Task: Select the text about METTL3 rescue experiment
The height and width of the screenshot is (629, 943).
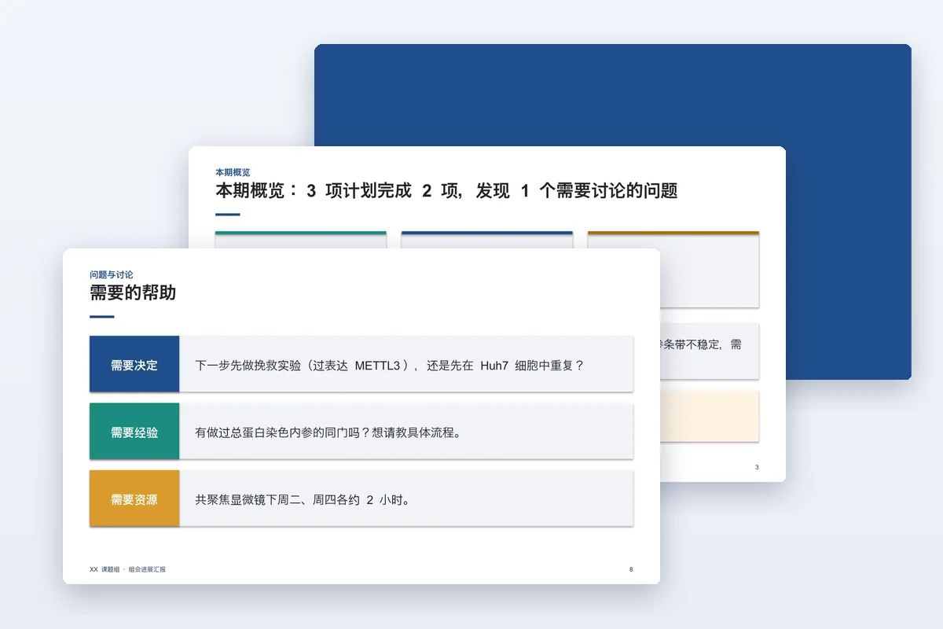Action: coord(390,366)
